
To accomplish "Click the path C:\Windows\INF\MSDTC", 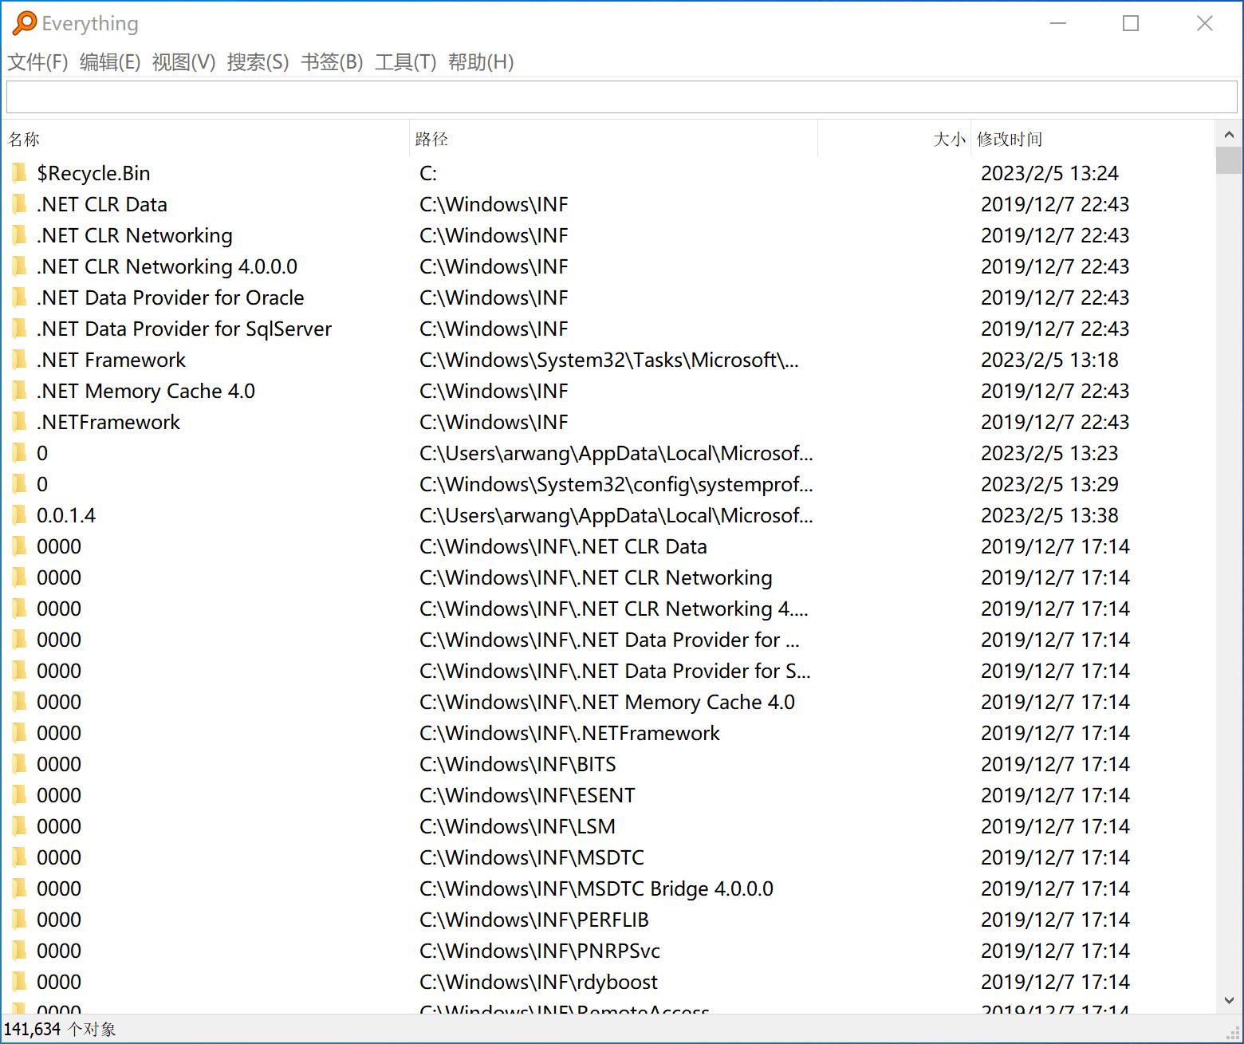I will tap(532, 857).
